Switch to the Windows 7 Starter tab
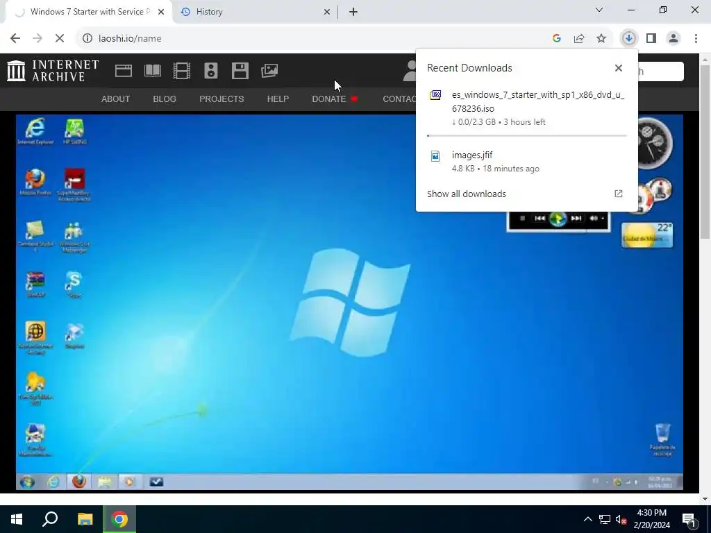This screenshot has height=533, width=711. click(90, 12)
